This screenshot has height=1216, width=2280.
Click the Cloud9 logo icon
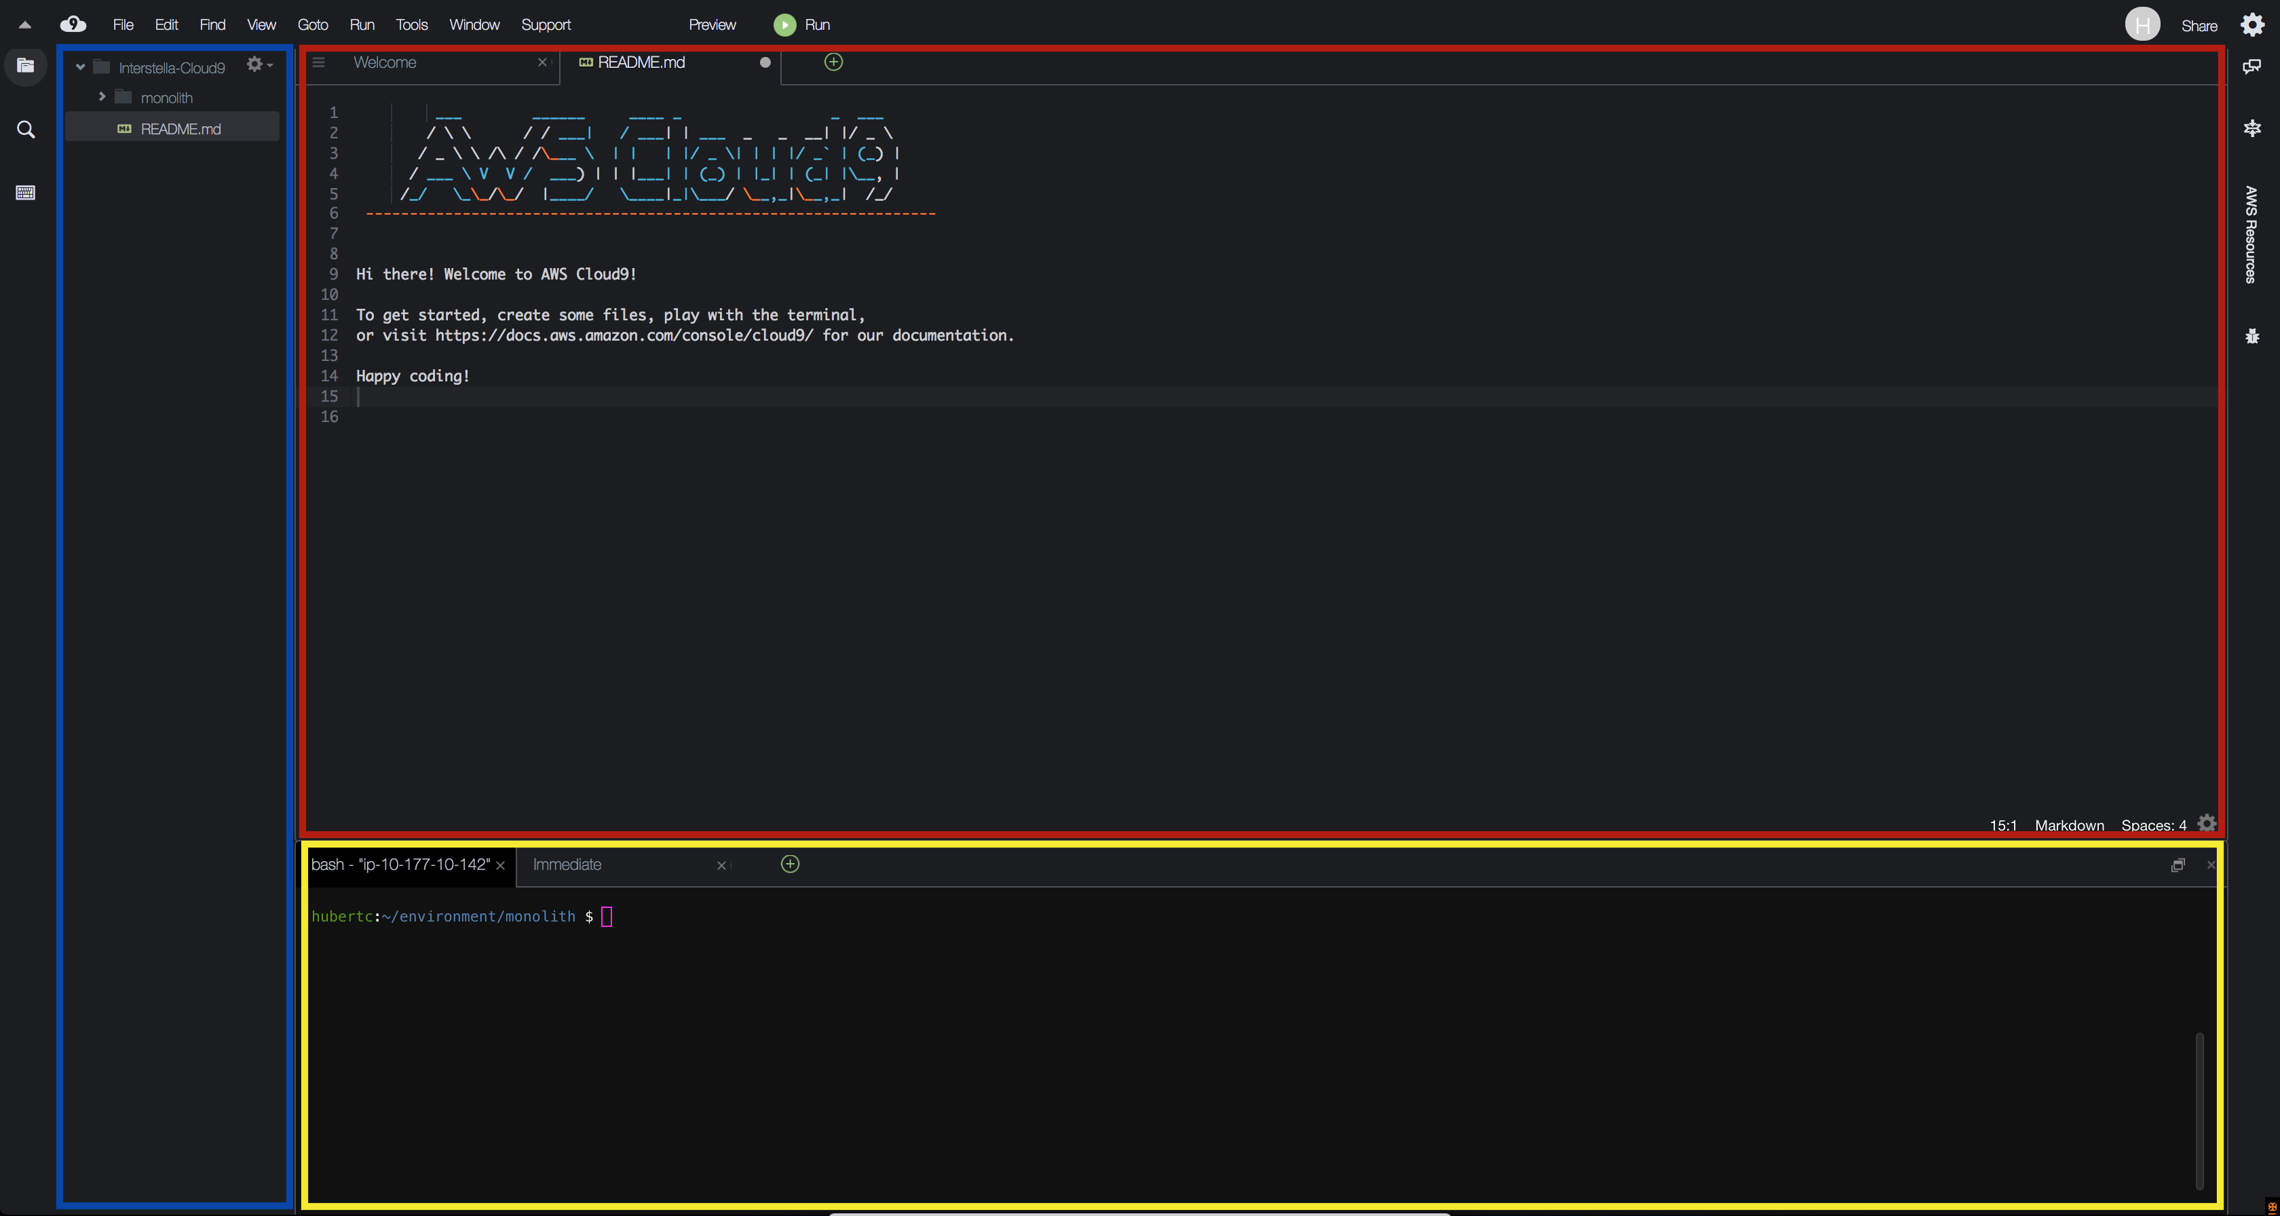73,25
